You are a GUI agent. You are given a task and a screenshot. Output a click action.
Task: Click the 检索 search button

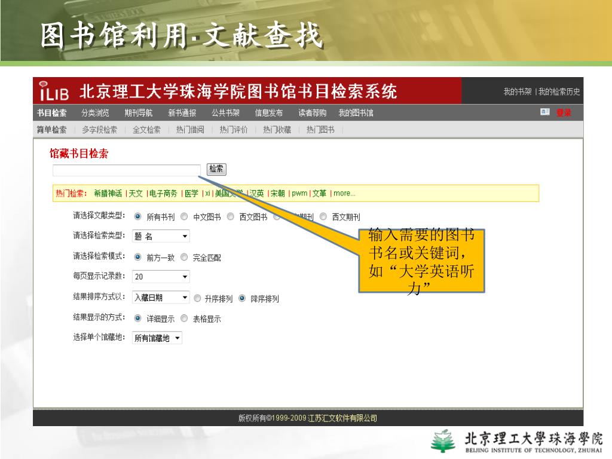click(216, 169)
